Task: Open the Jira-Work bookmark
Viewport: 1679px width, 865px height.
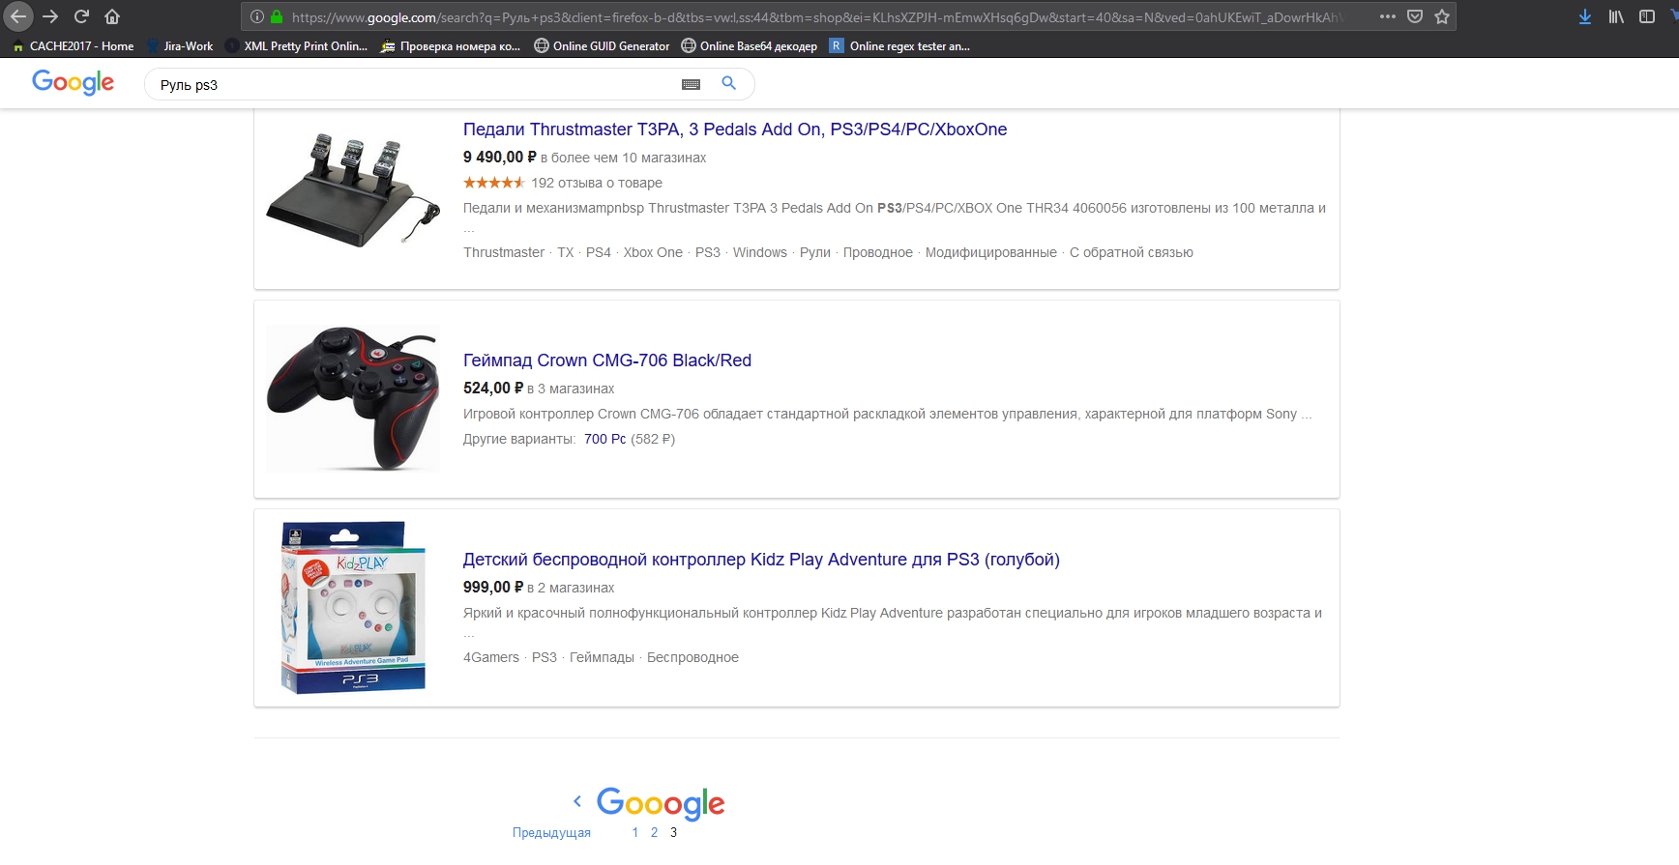Action: pyautogui.click(x=181, y=45)
